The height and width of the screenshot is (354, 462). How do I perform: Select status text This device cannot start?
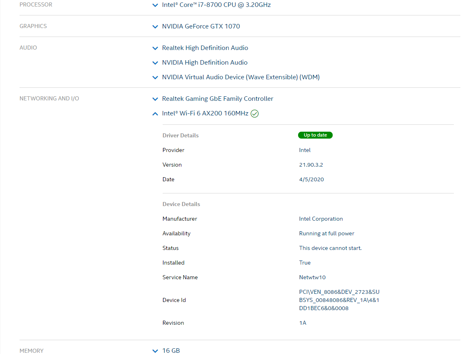(330, 248)
